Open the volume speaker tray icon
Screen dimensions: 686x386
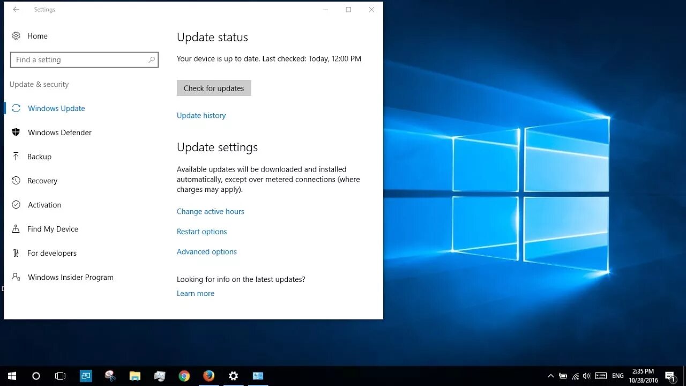click(x=586, y=376)
